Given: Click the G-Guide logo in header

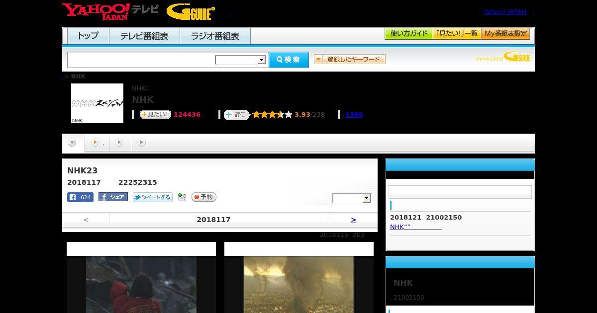Looking at the screenshot, I should [191, 12].
